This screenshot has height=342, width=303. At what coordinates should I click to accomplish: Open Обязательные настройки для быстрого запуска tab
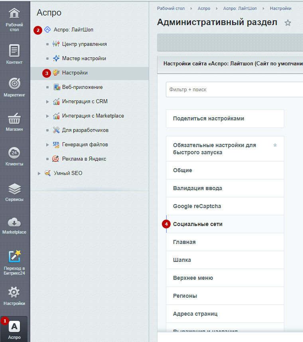(x=225, y=149)
